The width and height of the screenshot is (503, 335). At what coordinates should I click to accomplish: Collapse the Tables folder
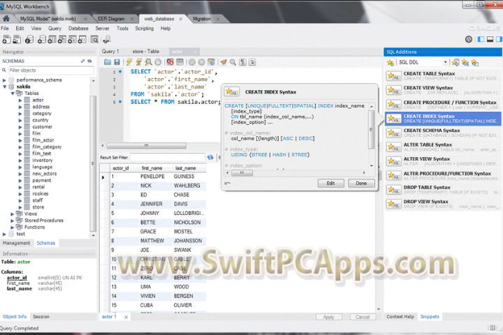[x=13, y=94]
